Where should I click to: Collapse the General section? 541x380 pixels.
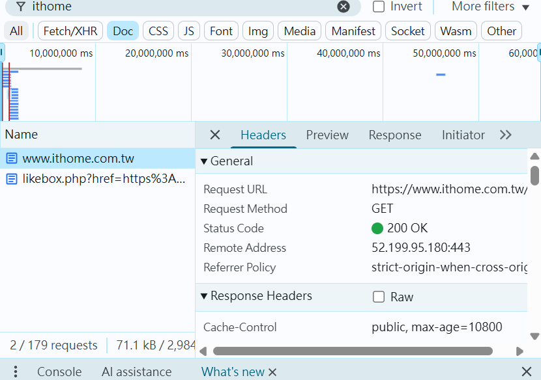coord(204,161)
